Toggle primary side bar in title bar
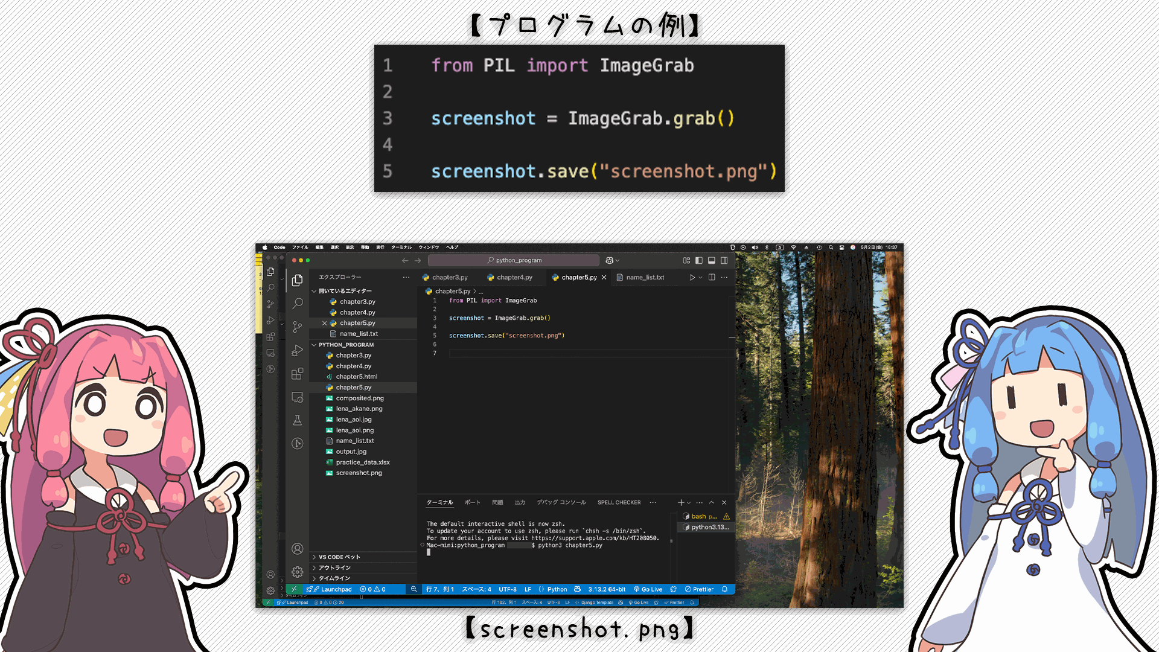 [699, 260]
